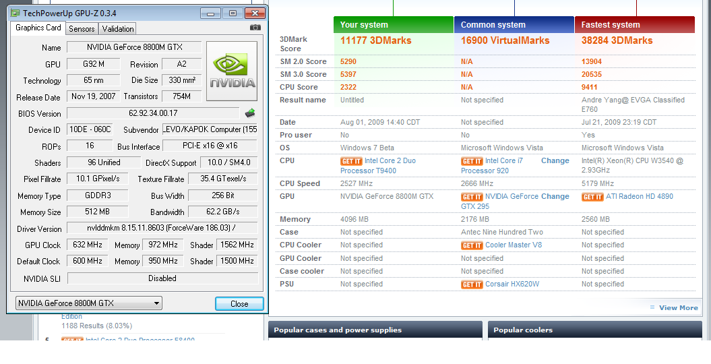The height and width of the screenshot is (364, 711).
Task: Click the Texture Fillrate 35.4 GTexel/s field
Action: tap(222, 179)
